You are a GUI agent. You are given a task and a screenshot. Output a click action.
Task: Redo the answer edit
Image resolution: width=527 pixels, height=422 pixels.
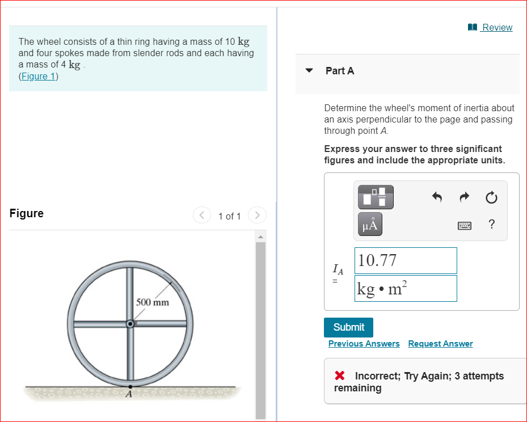point(464,197)
